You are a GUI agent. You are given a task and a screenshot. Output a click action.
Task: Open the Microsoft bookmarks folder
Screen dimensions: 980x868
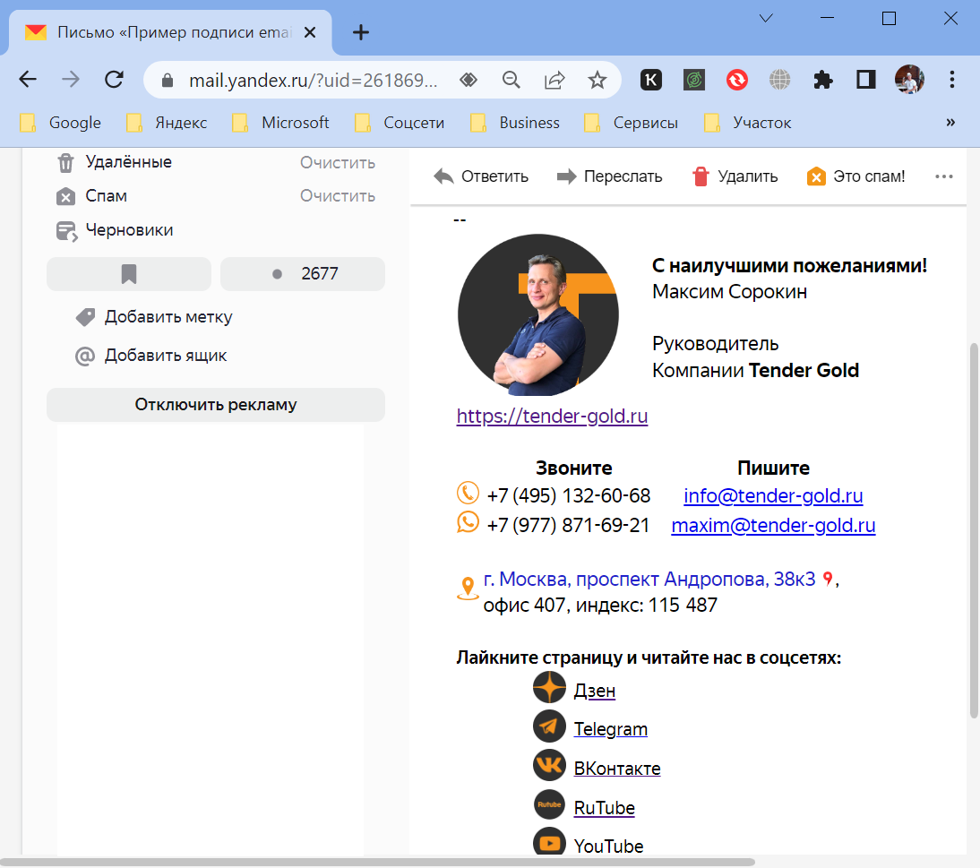pyautogui.click(x=280, y=123)
